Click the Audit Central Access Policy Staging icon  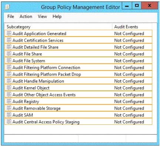point(9,122)
